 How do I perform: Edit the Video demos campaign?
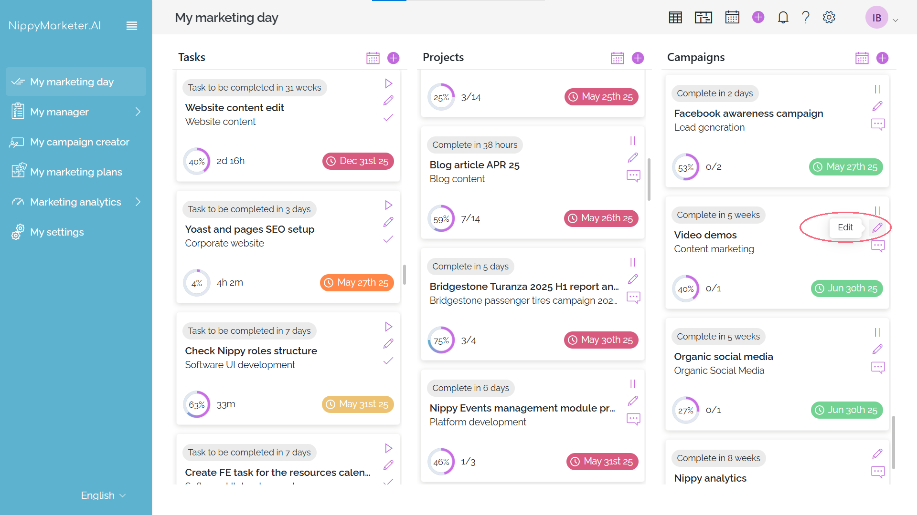877,228
